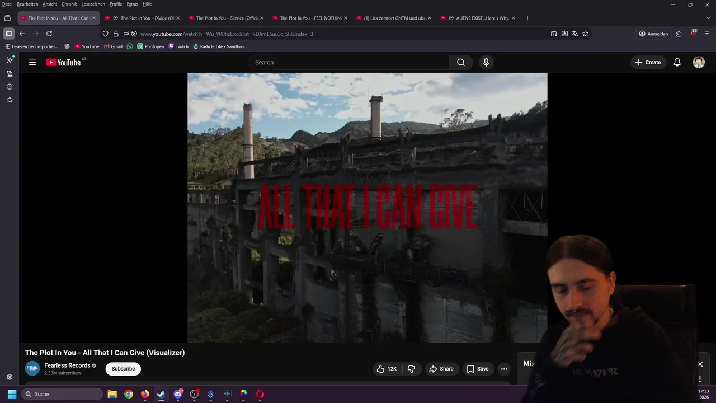
Task: Open the YouTube account avatar menu
Action: pyautogui.click(x=699, y=62)
